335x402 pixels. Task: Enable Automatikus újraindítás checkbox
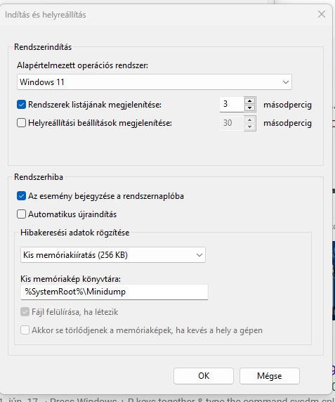[x=21, y=214]
